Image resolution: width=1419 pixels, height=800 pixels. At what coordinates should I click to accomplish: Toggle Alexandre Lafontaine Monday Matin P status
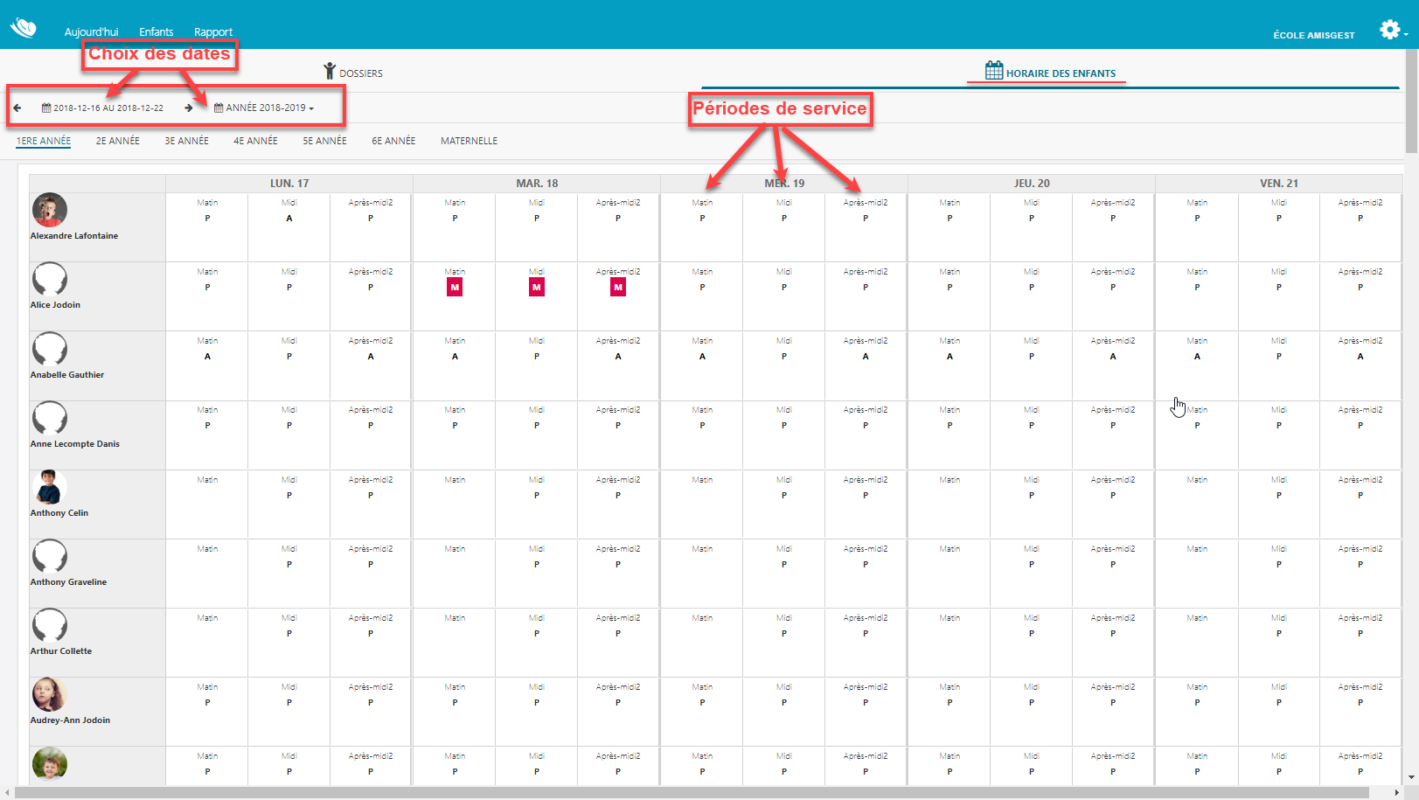[207, 219]
